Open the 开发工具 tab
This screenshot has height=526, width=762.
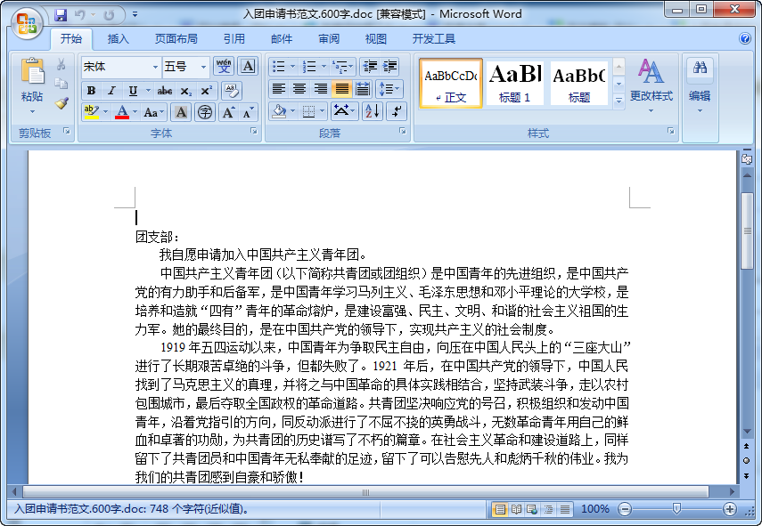[x=433, y=39]
